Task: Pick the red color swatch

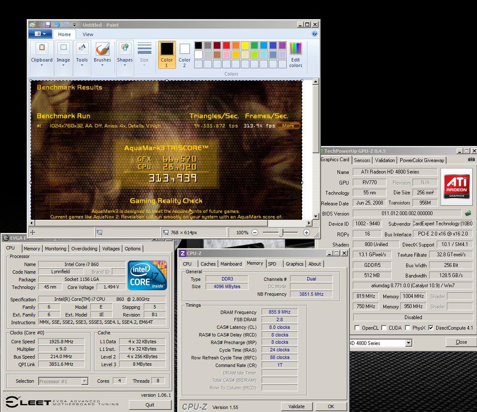Action: (226, 45)
